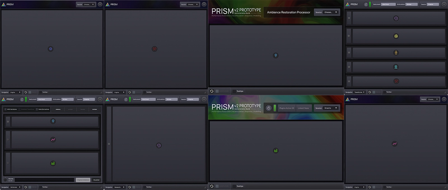Image resolution: width=448 pixels, height=190 pixels.
Task: Select the microphone icon in the Transformer panel
Action: [x=396, y=52]
